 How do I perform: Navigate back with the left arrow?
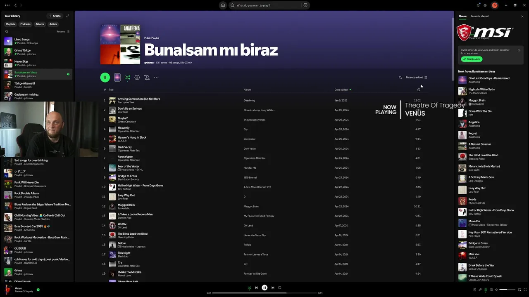point(16,5)
